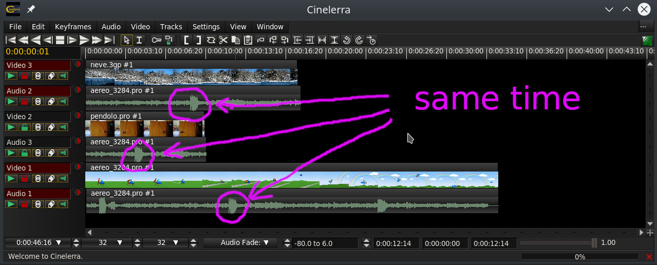Viewport: 657px width, 265px height.
Task: Open the Audio Fade dropdown
Action: click(240, 242)
